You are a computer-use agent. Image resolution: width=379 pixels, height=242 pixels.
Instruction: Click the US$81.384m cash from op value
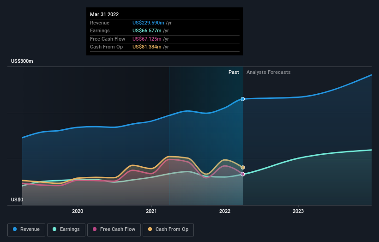(x=147, y=47)
